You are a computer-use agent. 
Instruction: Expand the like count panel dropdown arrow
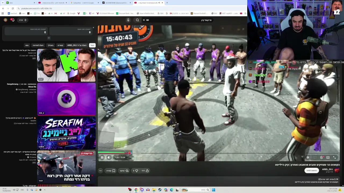(x=49, y=38)
